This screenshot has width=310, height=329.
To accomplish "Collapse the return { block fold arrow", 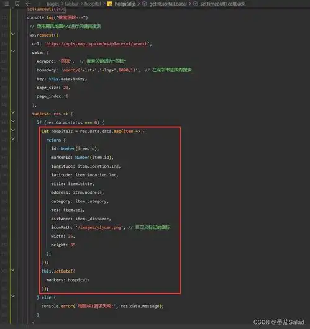I will click(13, 139).
